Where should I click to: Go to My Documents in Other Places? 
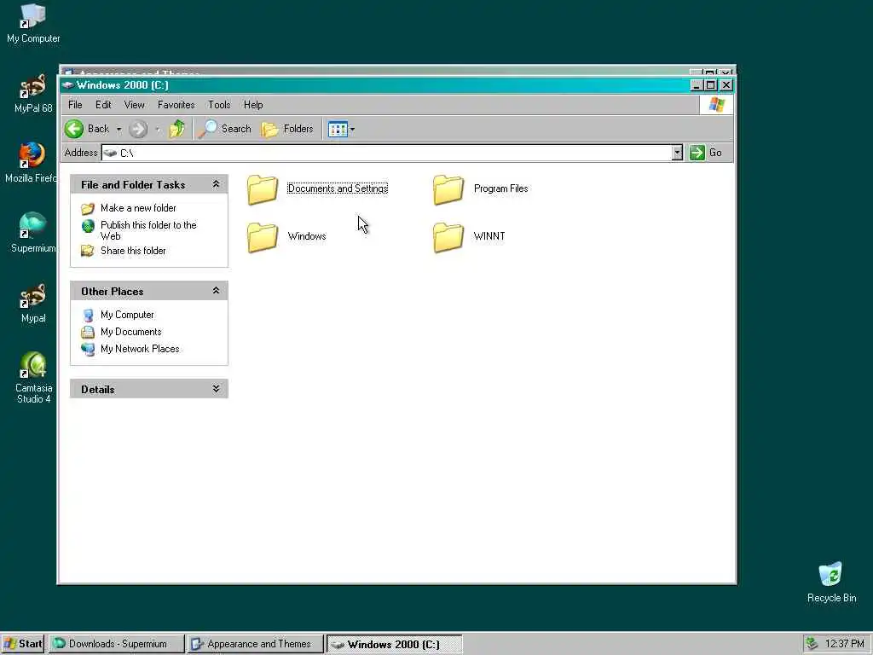coord(130,332)
